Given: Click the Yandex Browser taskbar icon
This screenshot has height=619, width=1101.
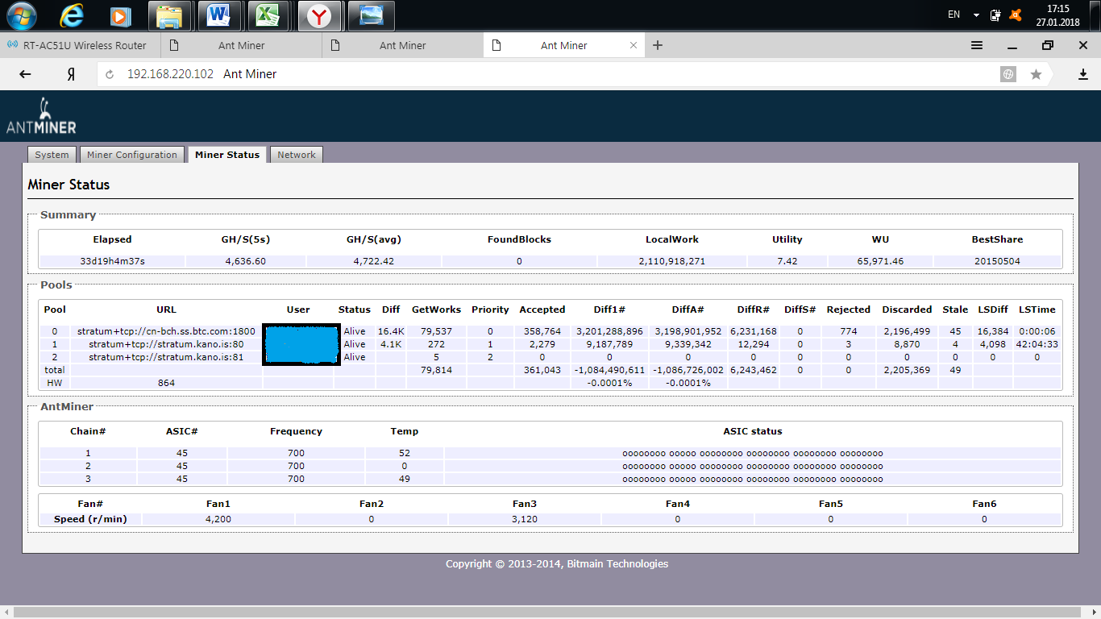Looking at the screenshot, I should [x=320, y=15].
